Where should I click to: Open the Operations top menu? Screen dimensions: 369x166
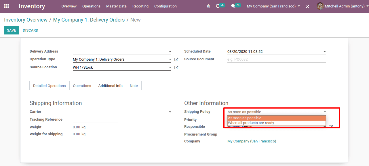point(91,6)
